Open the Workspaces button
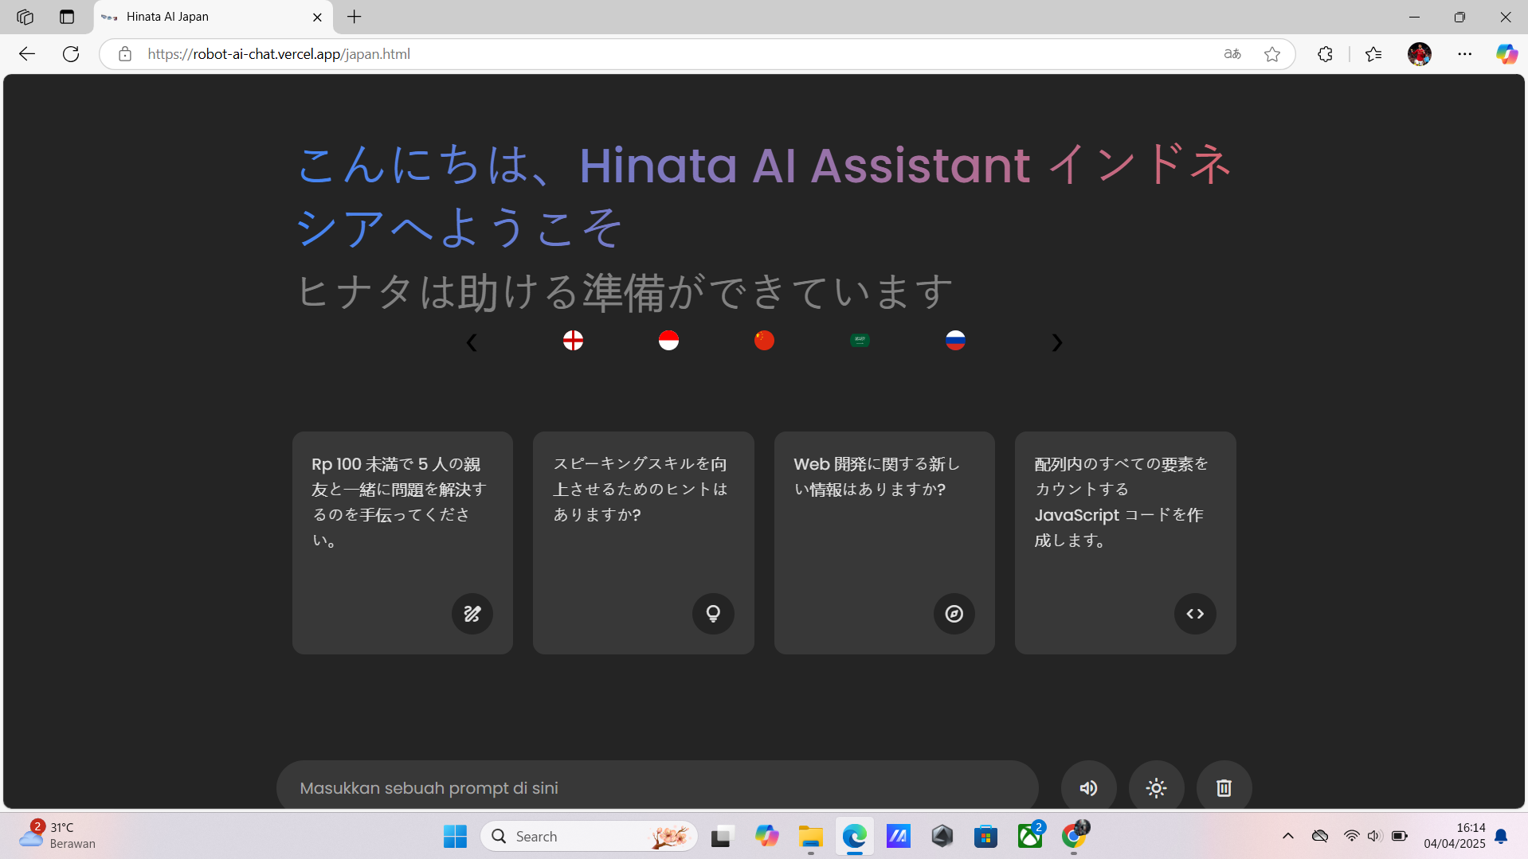 (x=25, y=17)
